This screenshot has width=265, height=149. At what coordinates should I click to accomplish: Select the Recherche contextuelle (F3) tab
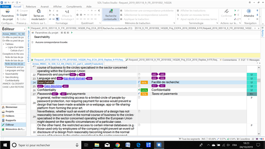coord(118,28)
